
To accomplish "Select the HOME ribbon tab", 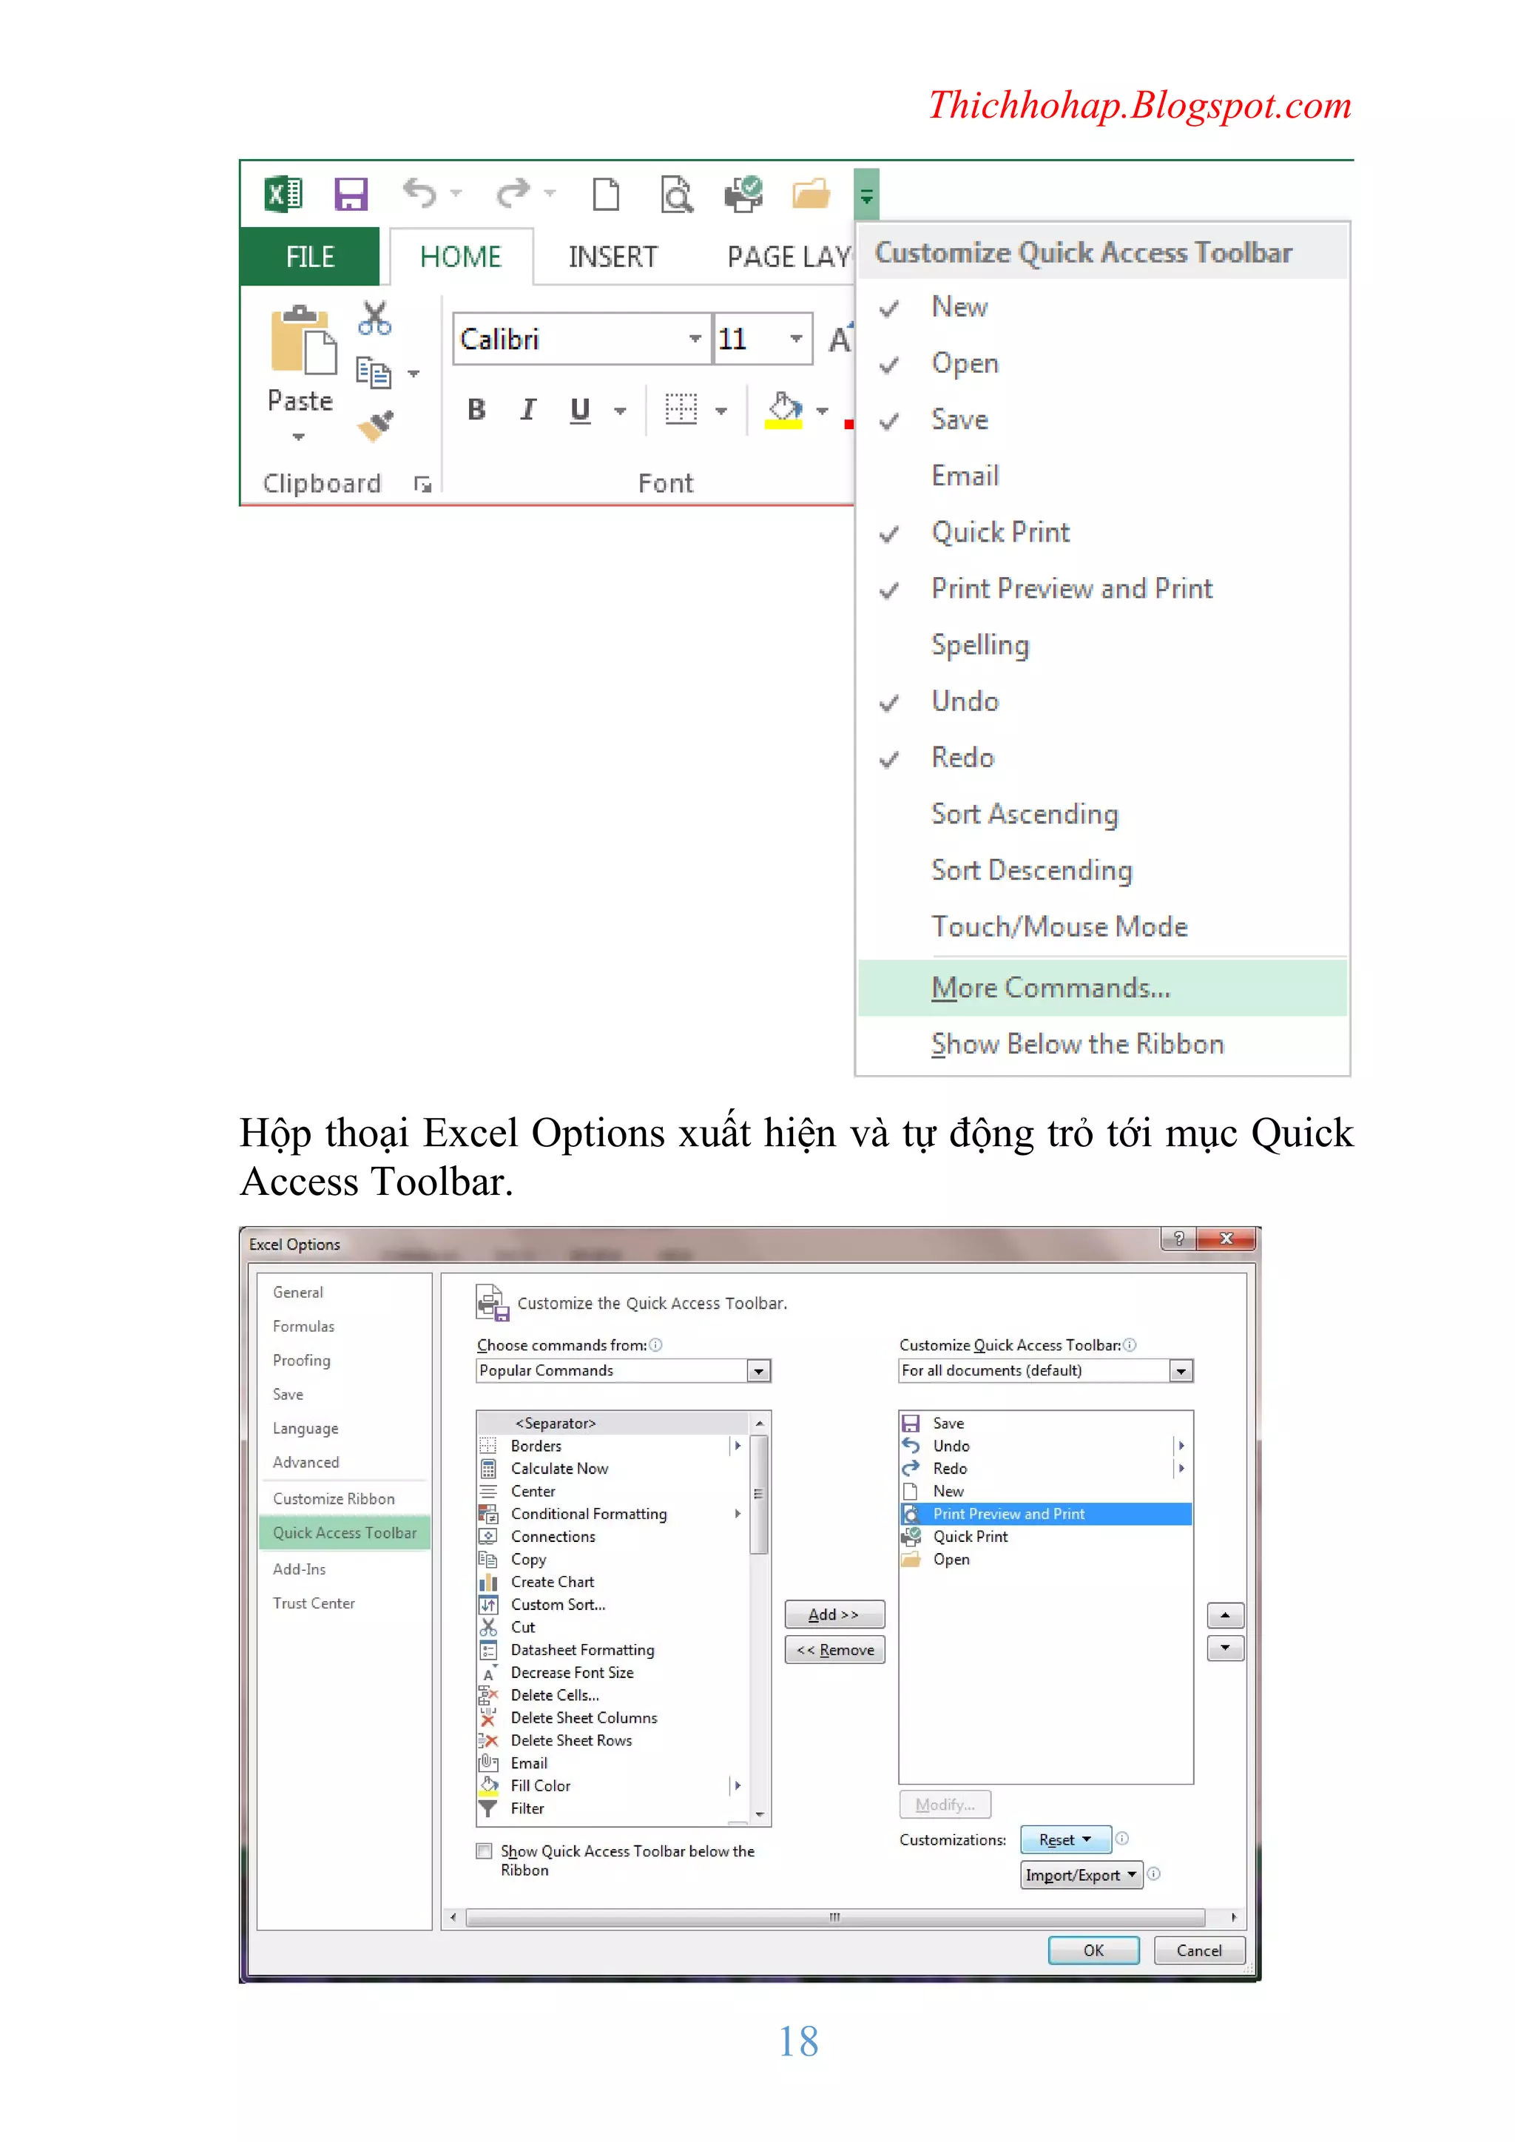I will pos(461,257).
